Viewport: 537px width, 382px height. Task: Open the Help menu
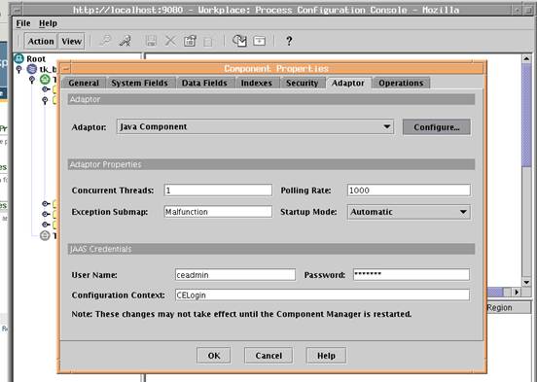[48, 23]
